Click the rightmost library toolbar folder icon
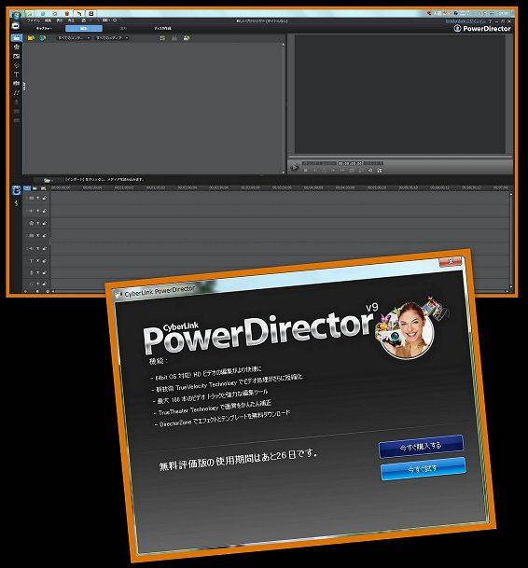The height and width of the screenshot is (568, 528). (x=187, y=37)
